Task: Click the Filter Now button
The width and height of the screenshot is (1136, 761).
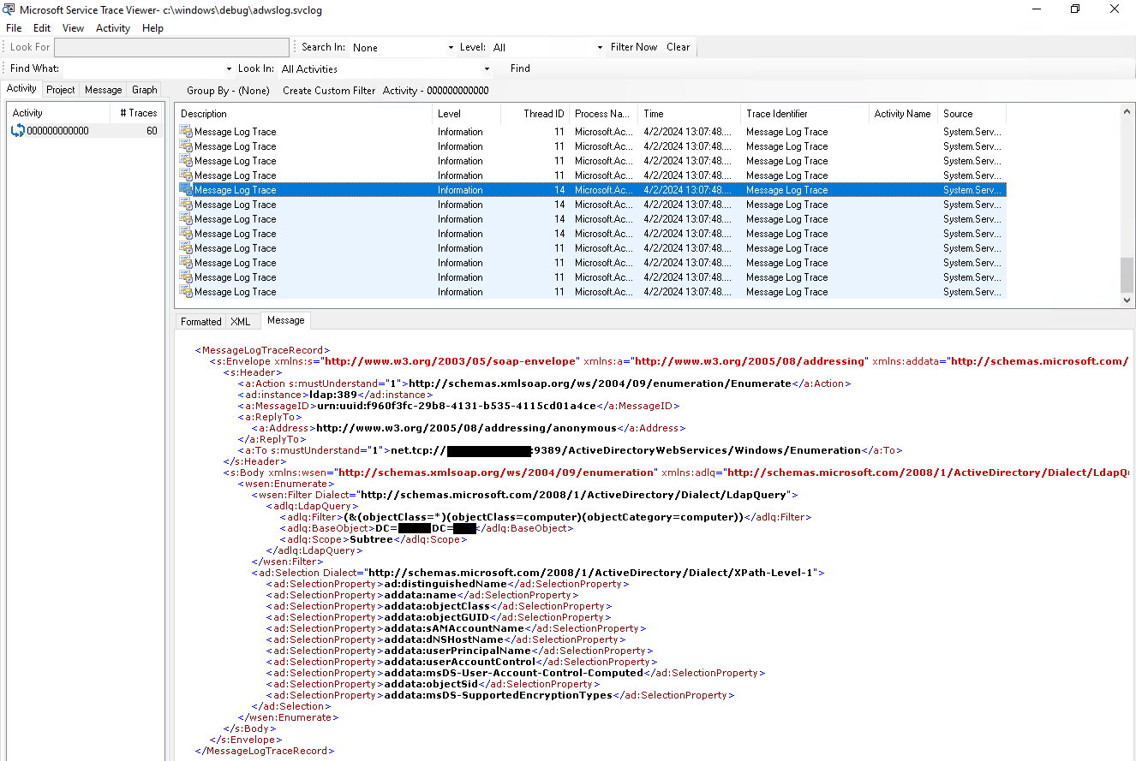Action: click(x=633, y=47)
